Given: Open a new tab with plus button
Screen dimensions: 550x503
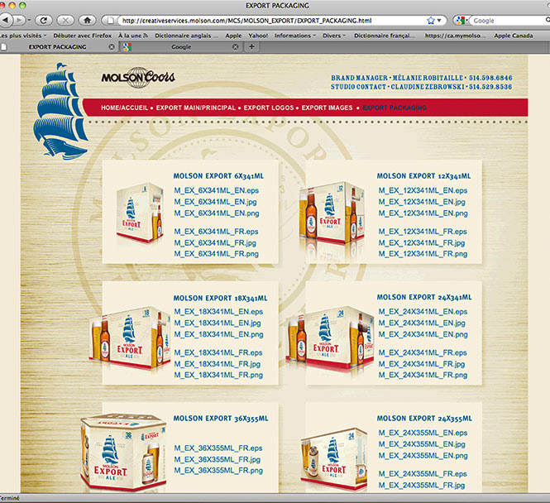Looking at the screenshot, I should point(251,47).
